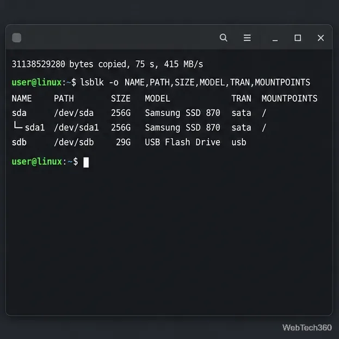Click the lsblk command text
This screenshot has height=339, width=339.
pyautogui.click(x=195, y=82)
